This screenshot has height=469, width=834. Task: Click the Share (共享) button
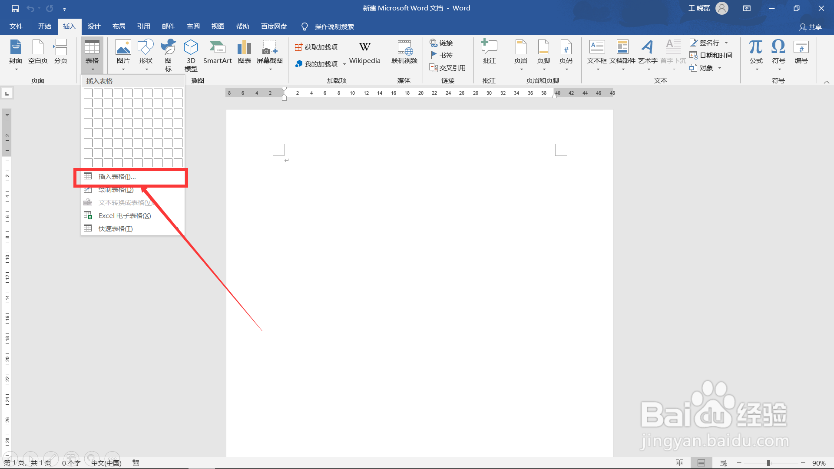click(x=811, y=27)
